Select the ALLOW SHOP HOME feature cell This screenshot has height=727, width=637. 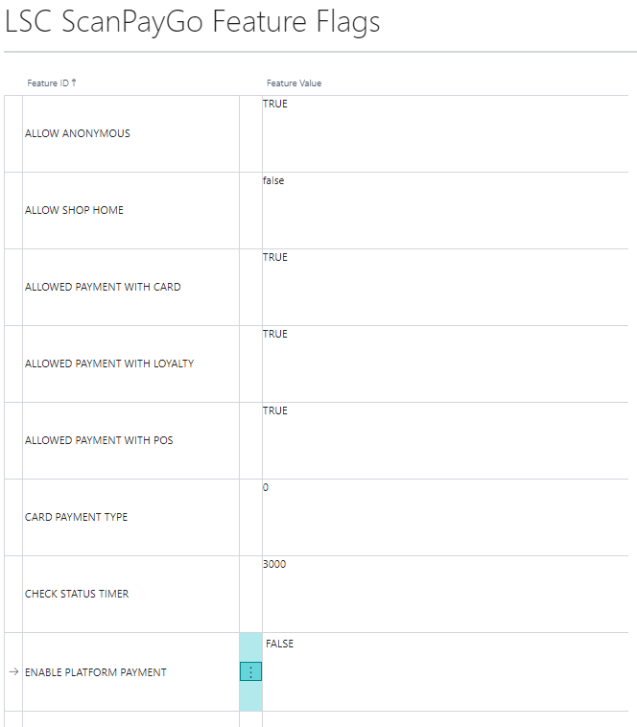coord(74,210)
